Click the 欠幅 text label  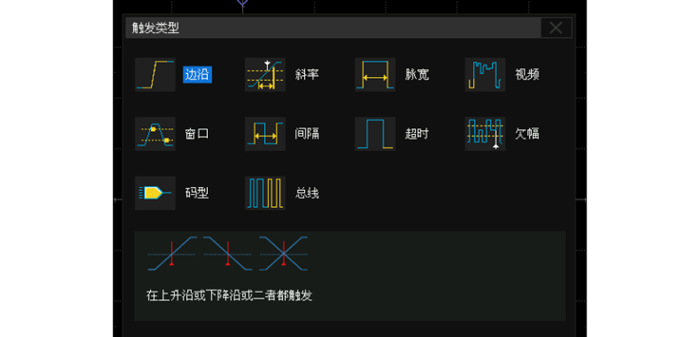point(527,134)
